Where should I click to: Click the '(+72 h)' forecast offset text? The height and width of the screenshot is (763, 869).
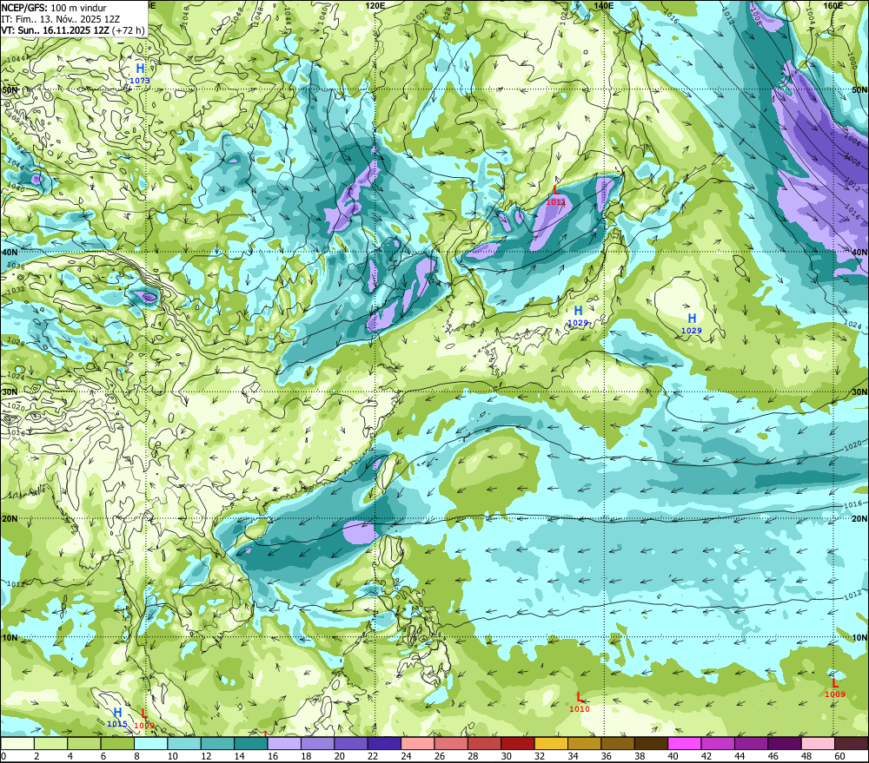tap(129, 30)
